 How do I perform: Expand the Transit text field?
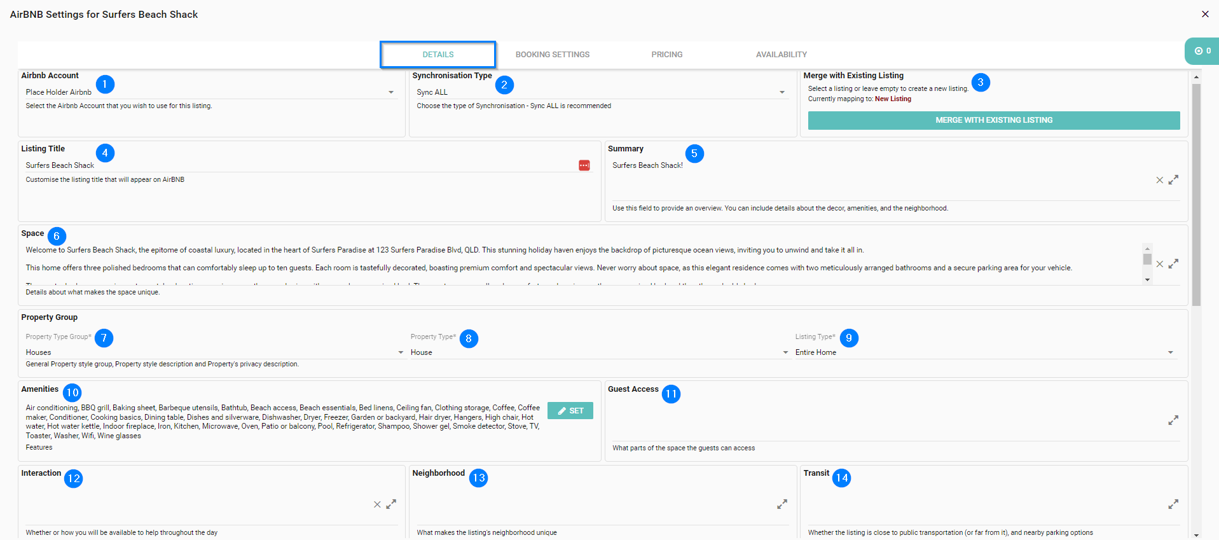tap(1173, 504)
